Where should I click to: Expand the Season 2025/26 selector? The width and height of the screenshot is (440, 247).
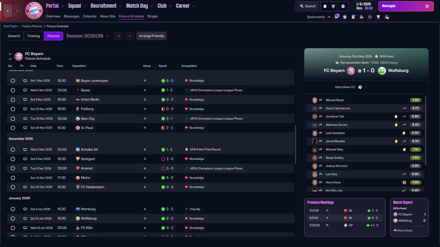pyautogui.click(x=88, y=36)
